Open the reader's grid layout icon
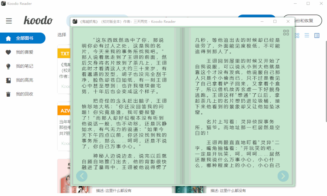The width and height of the screenshot is (327, 196). pyautogui.click(x=286, y=33)
